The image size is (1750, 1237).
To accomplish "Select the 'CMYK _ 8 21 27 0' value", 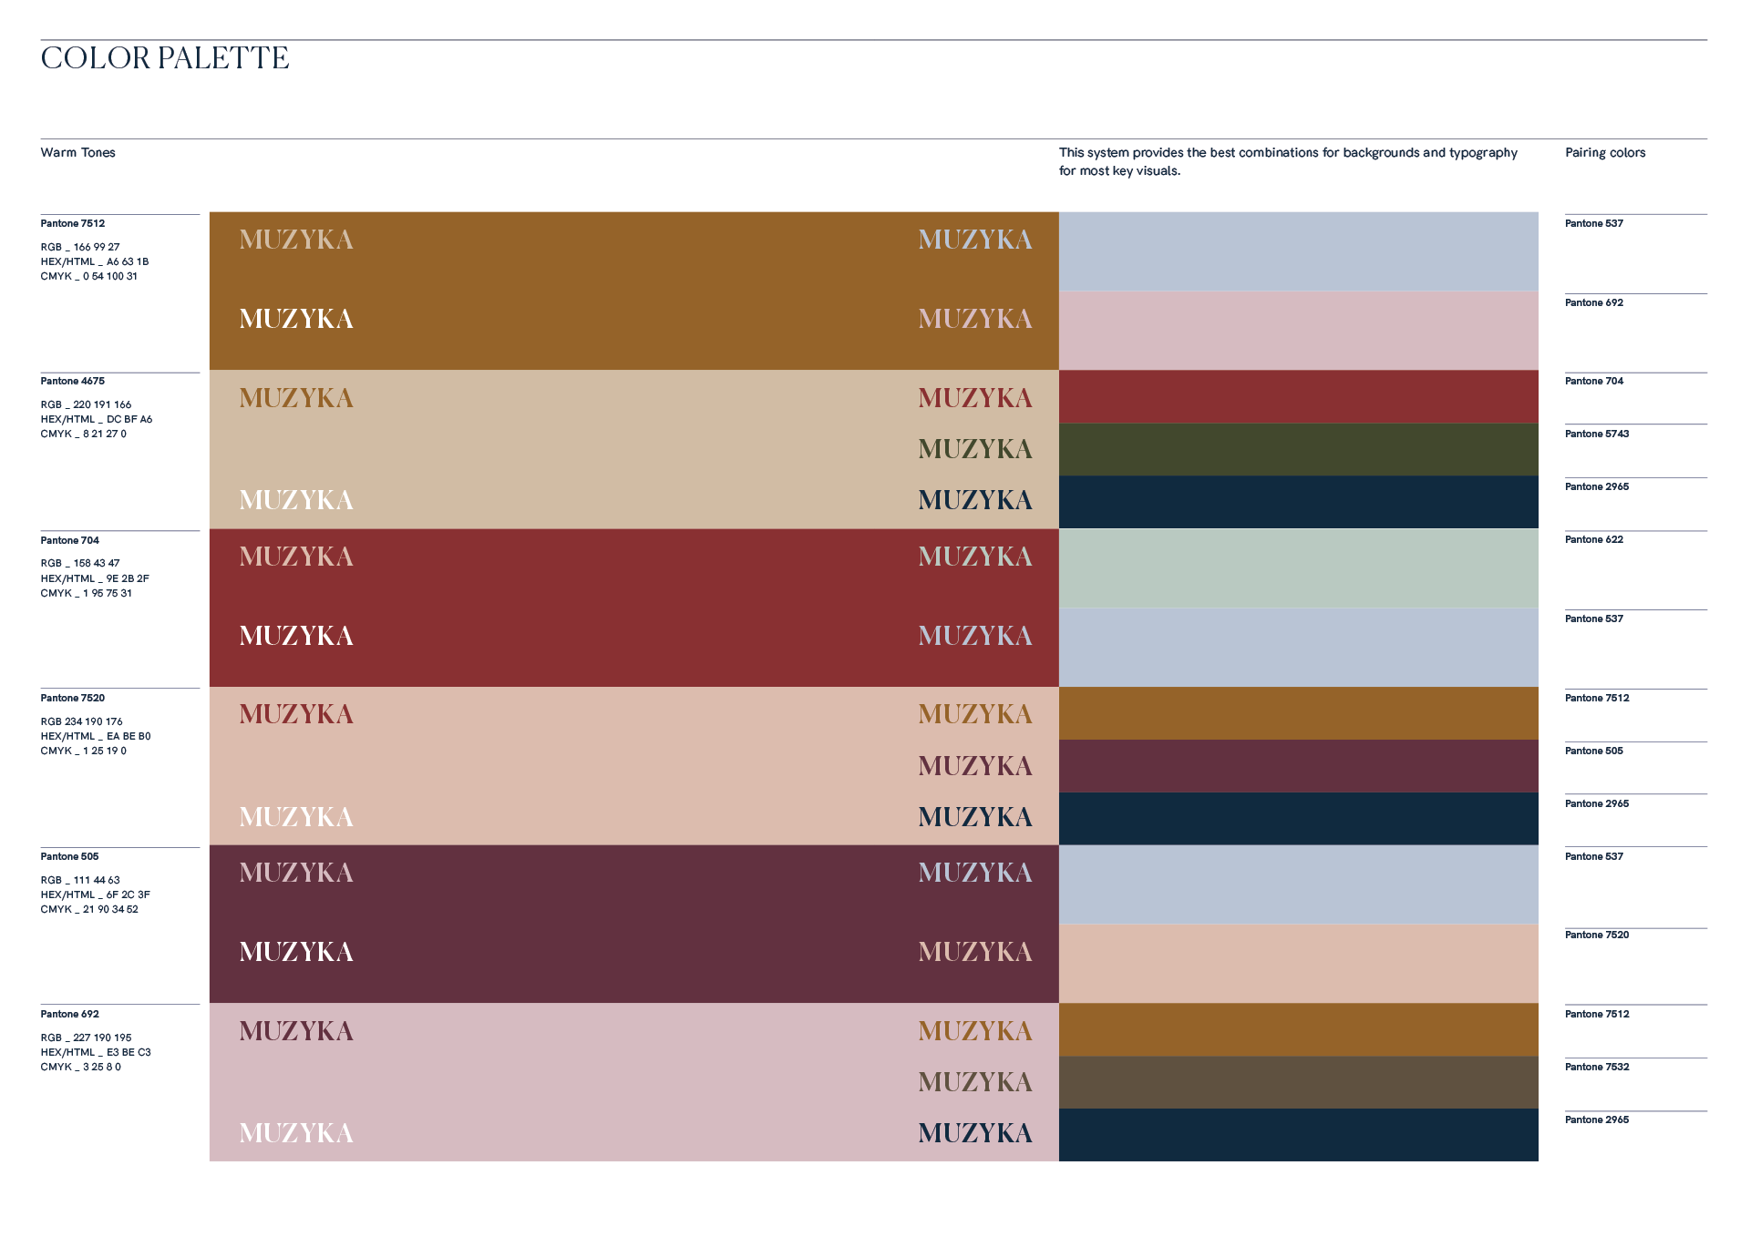I will pyautogui.click(x=83, y=434).
